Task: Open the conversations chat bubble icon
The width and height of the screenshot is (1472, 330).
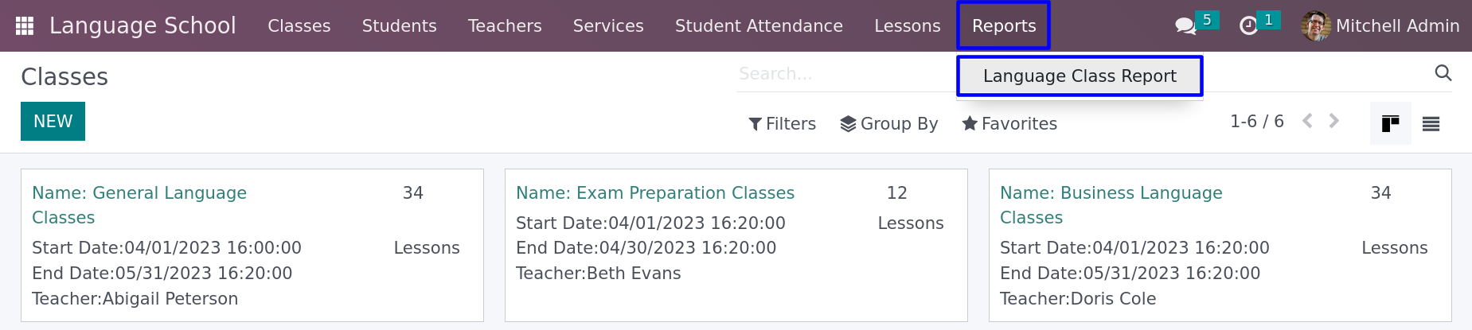Action: point(1185,26)
